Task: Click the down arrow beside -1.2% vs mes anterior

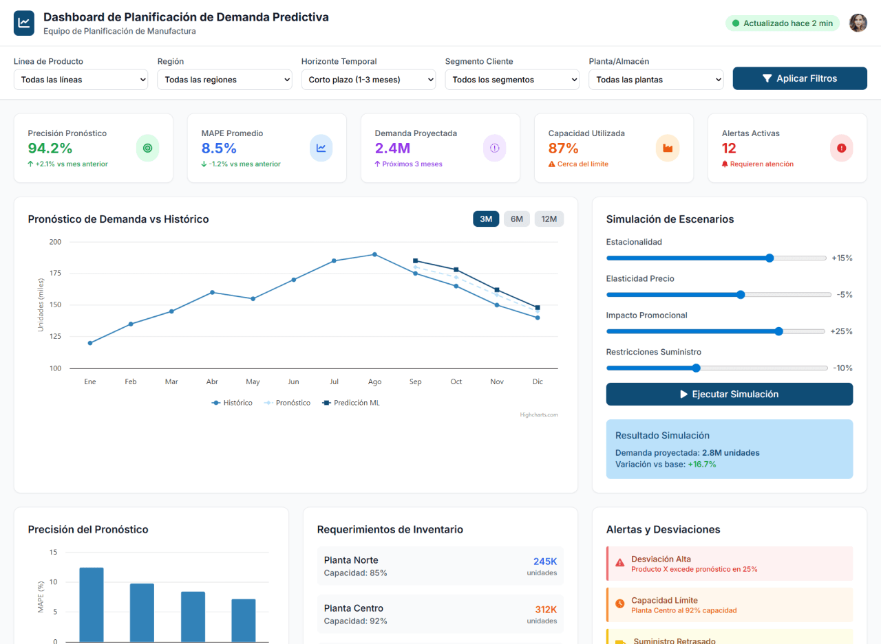Action: pos(204,164)
